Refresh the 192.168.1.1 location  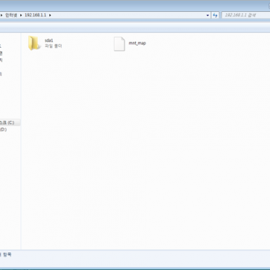click(215, 15)
